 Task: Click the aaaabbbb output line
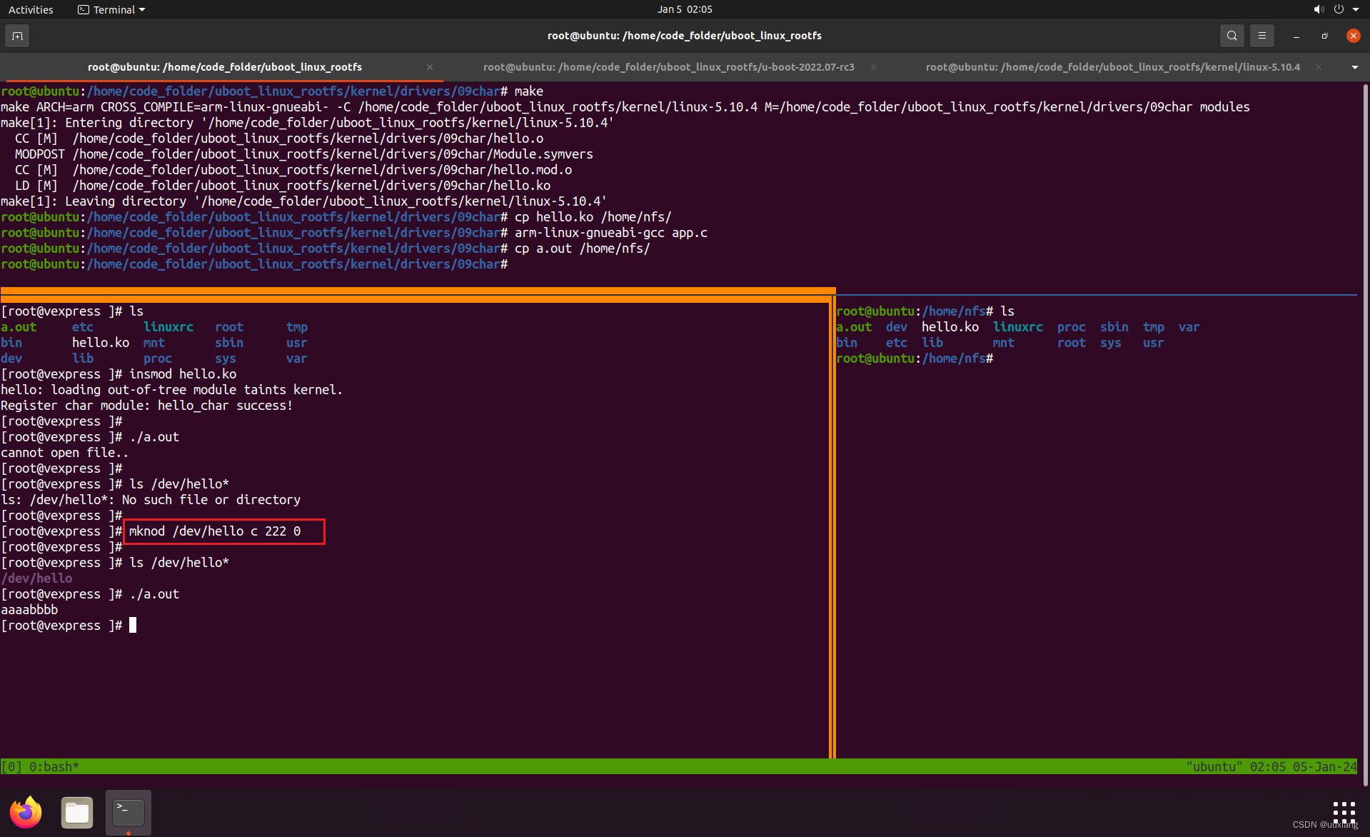(x=29, y=610)
